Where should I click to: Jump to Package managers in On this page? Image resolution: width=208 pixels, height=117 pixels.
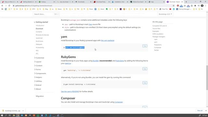click(x=159, y=37)
